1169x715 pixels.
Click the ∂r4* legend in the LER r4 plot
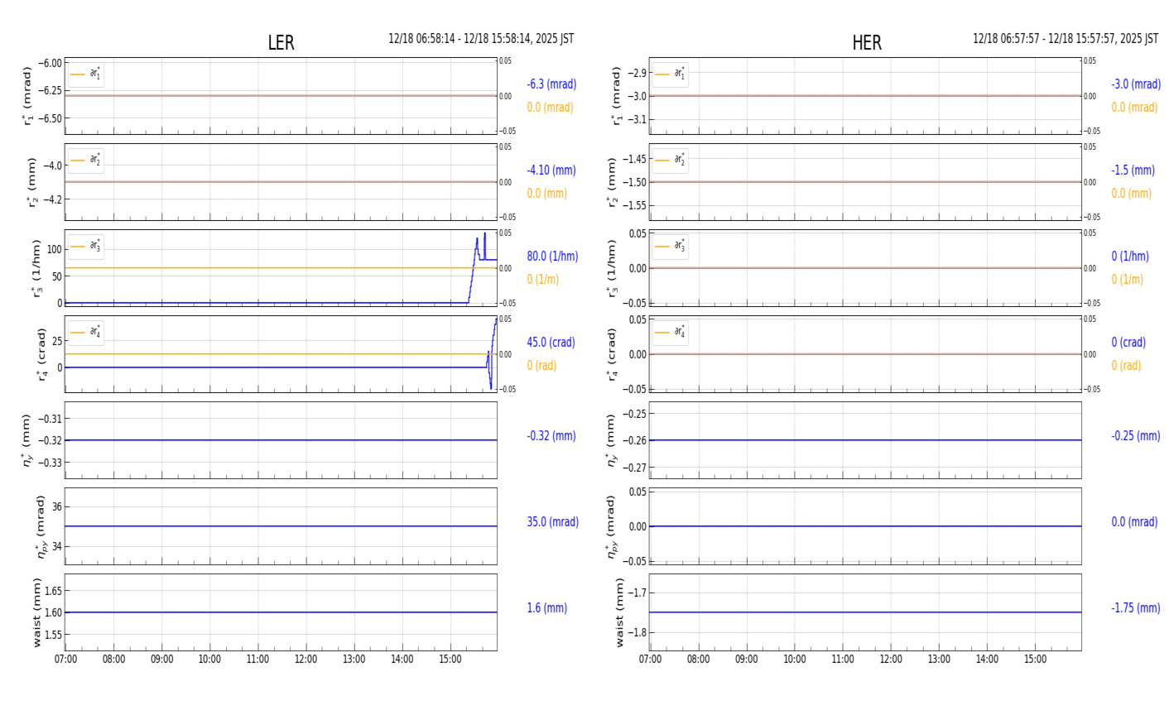tap(86, 333)
